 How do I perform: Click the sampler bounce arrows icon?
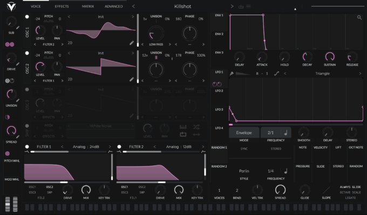[196, 134]
